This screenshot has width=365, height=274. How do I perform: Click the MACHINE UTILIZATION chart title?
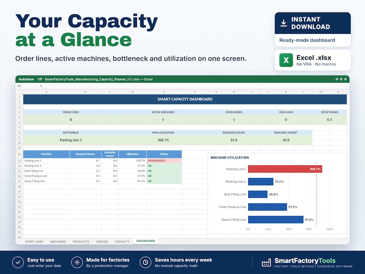click(x=229, y=158)
